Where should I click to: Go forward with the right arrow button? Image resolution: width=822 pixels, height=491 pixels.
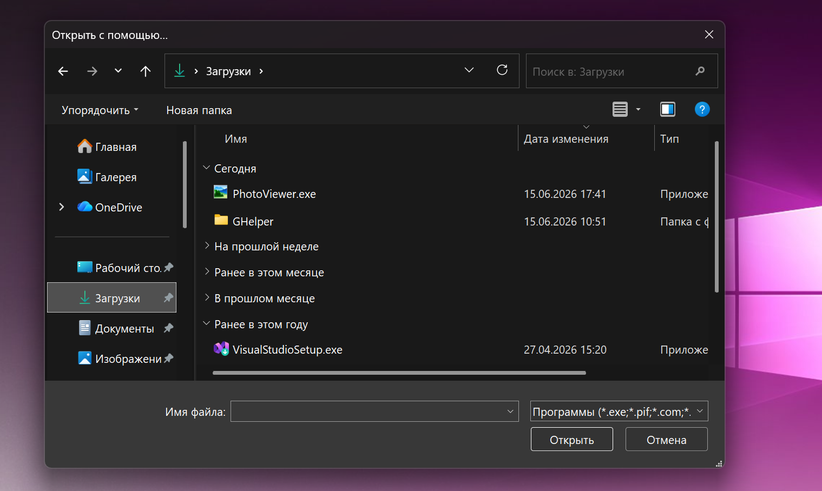[x=93, y=71]
